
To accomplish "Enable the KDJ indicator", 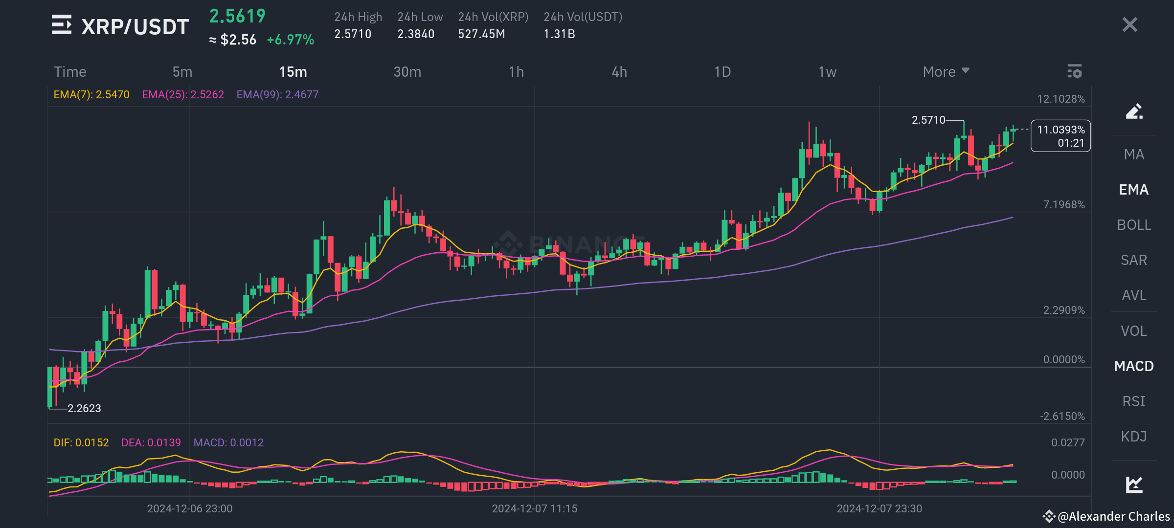I will pos(1133,436).
